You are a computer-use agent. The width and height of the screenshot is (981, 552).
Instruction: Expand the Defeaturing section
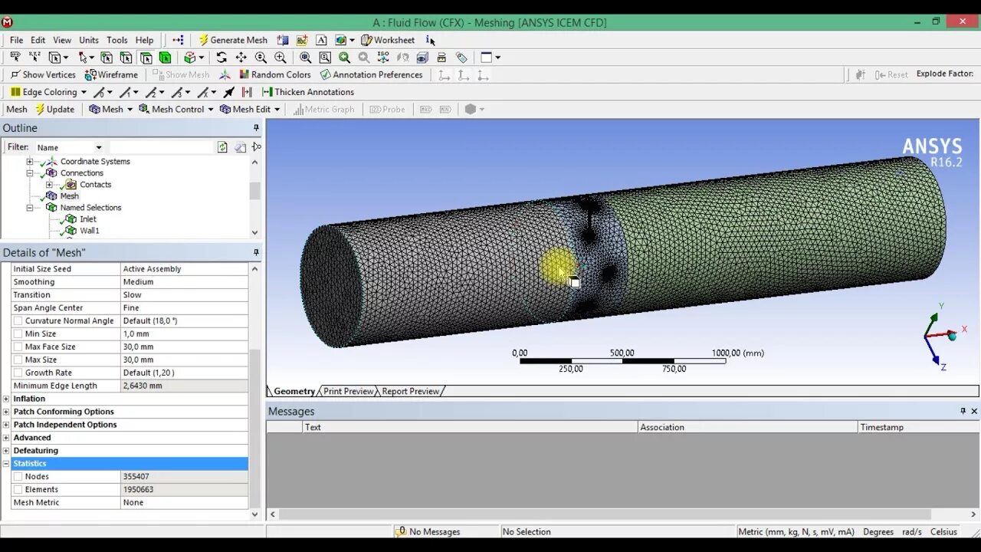coord(6,451)
